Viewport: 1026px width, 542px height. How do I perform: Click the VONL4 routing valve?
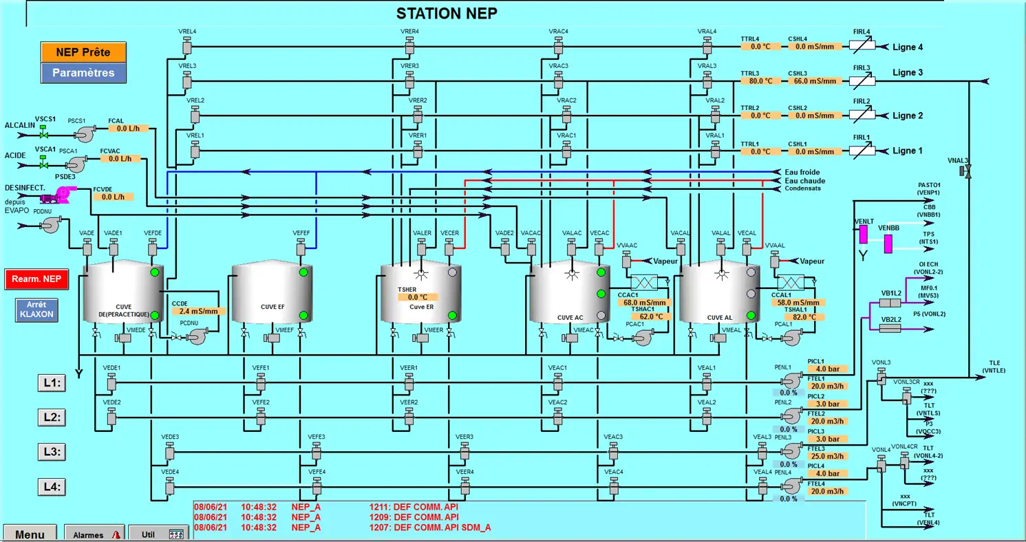point(881,464)
